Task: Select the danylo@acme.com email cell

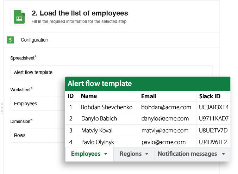Action: click(x=167, y=119)
